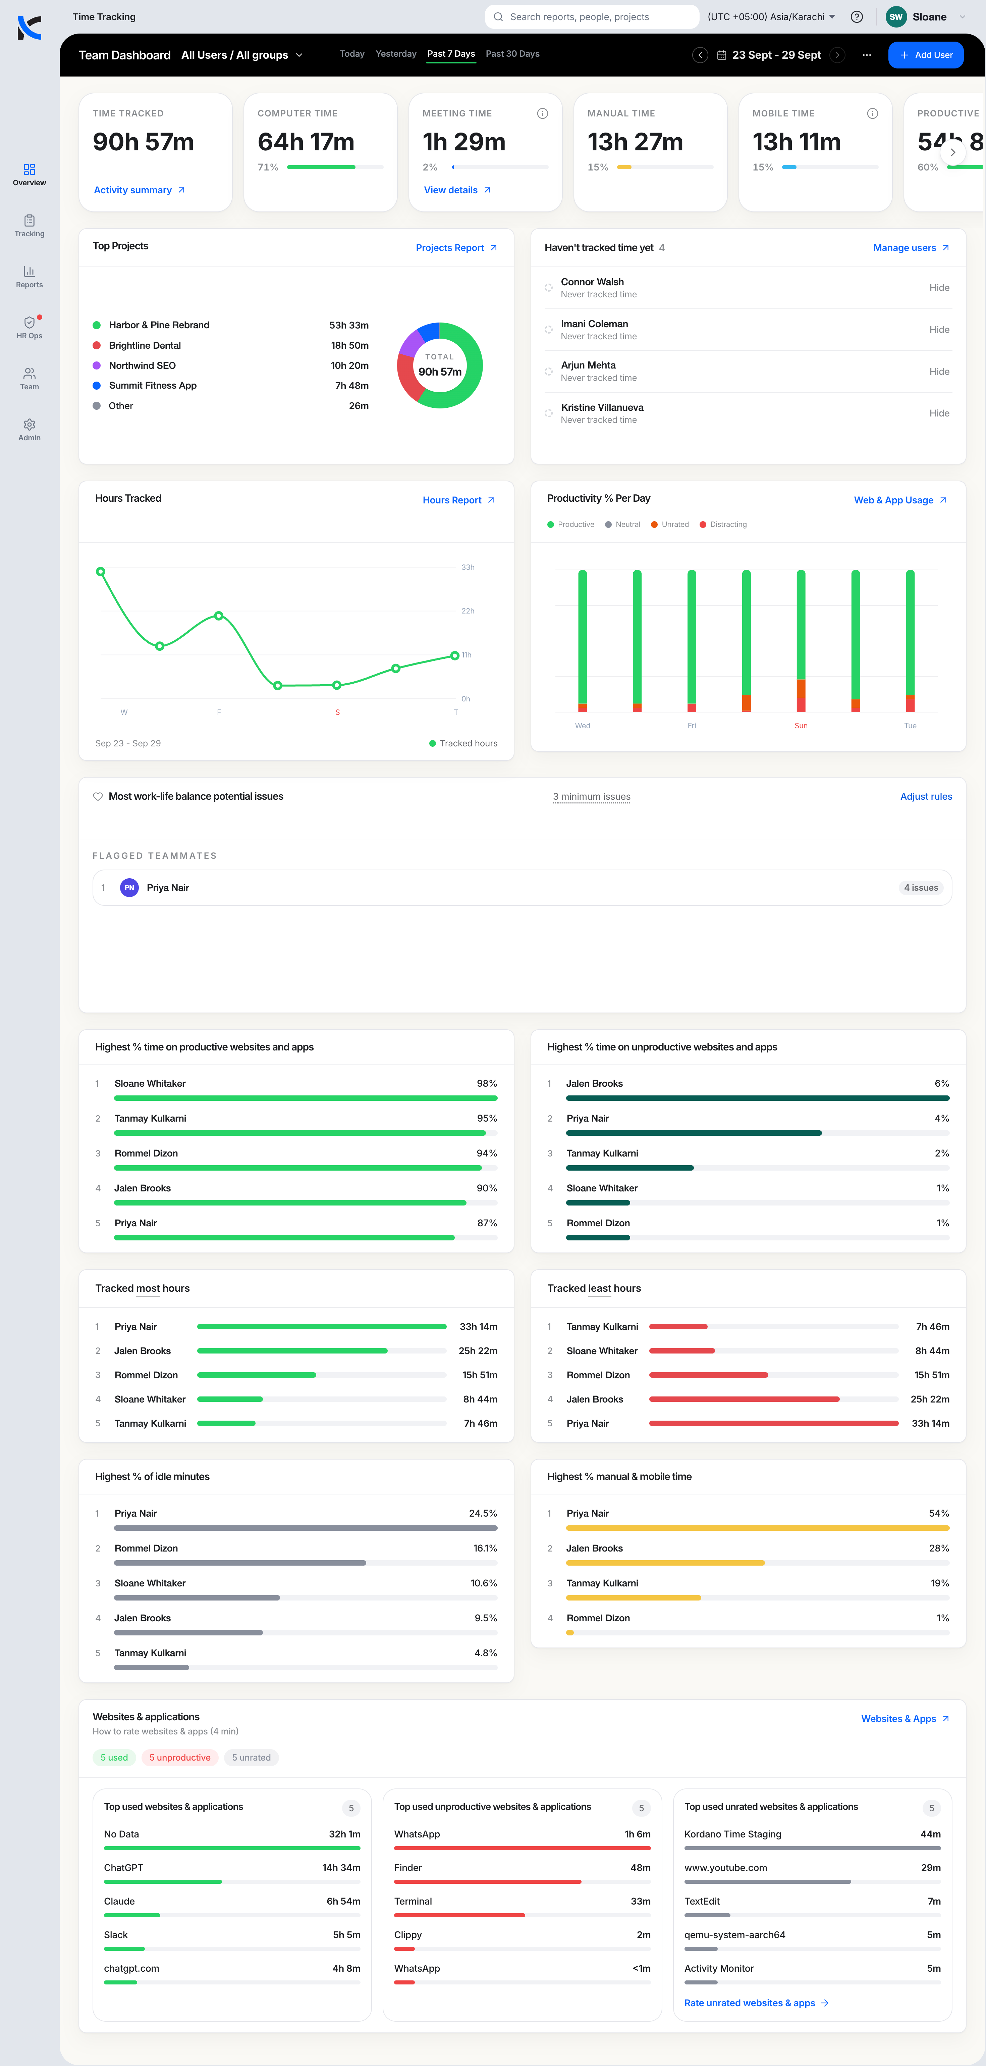Switch to the Yesterday tab
The width and height of the screenshot is (986, 2066).
tap(396, 54)
